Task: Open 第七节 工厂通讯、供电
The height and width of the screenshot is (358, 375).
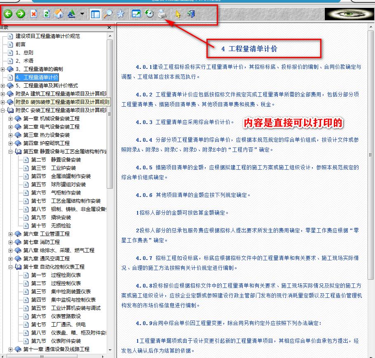Action: 59,325
